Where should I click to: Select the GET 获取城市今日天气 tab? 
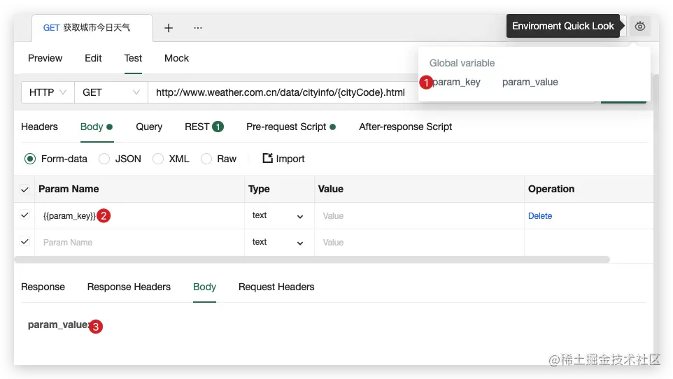[x=92, y=28]
